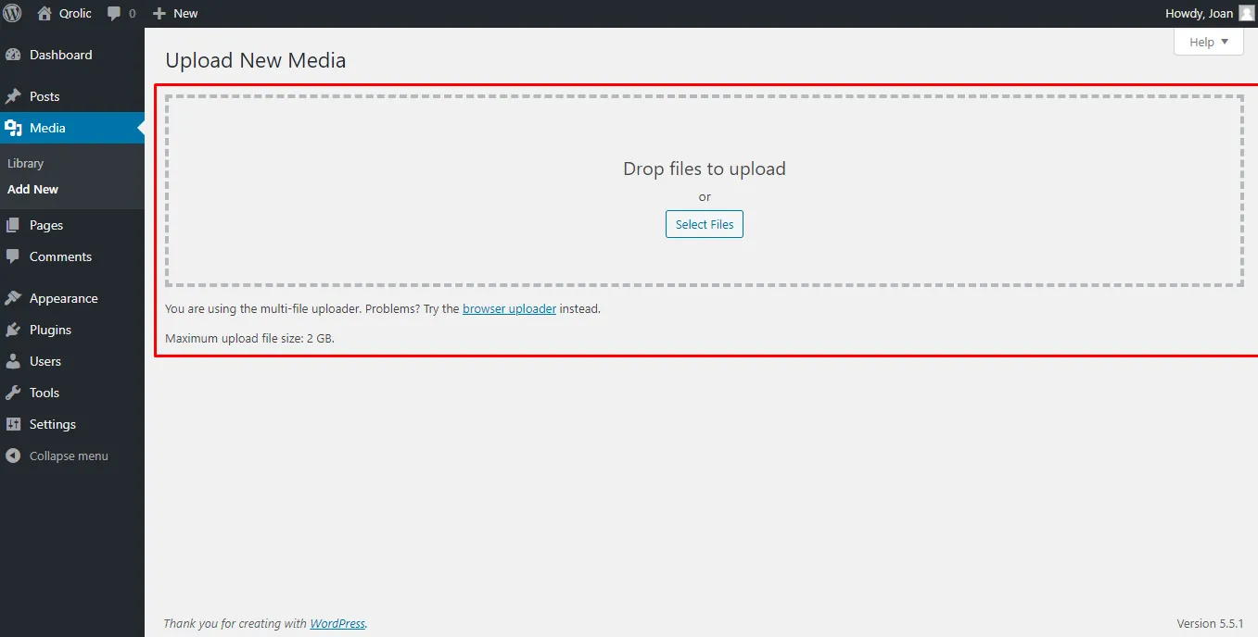Open the Qrolic site home icon
This screenshot has height=637, width=1258.
(44, 13)
